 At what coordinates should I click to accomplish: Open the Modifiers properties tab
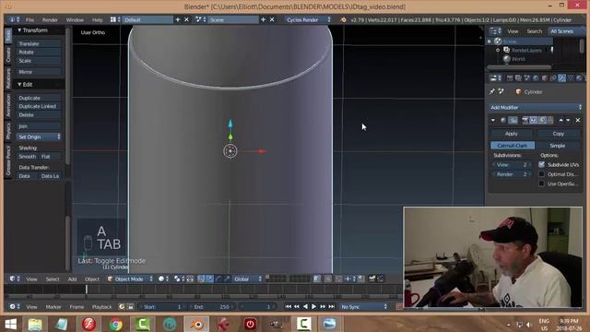coord(561,77)
